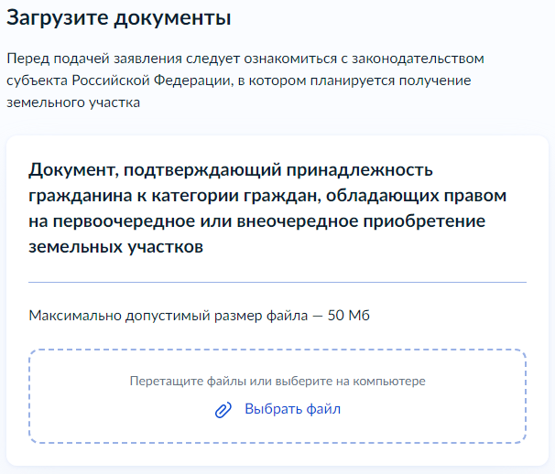The image size is (555, 474).
Task: Click 'Максимально допустимый размер файла' note
Action: [169, 316]
